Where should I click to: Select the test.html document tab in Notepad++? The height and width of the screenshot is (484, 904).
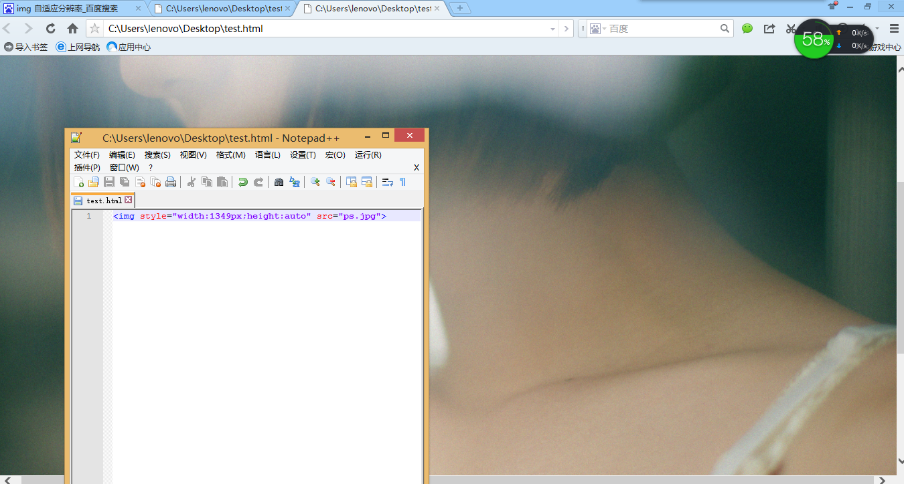(103, 201)
